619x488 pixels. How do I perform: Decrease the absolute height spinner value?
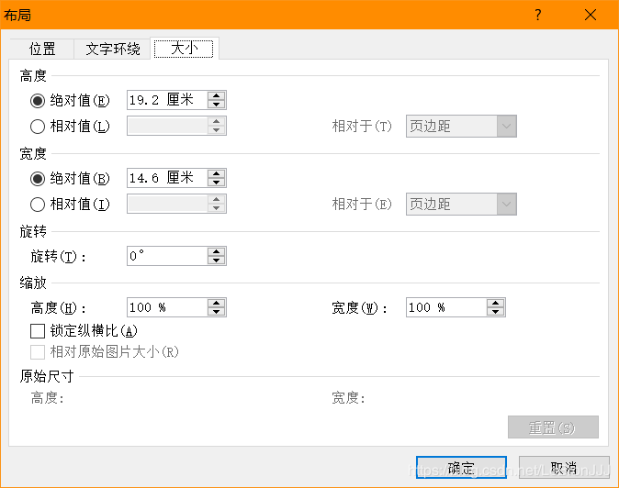tap(216, 104)
